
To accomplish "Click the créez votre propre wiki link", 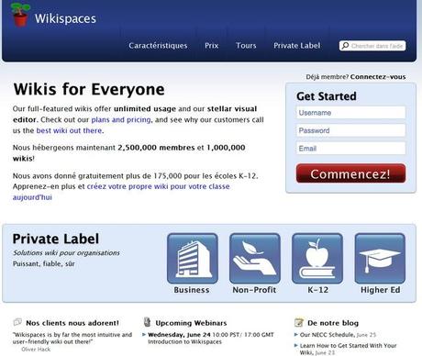I will [121, 192].
